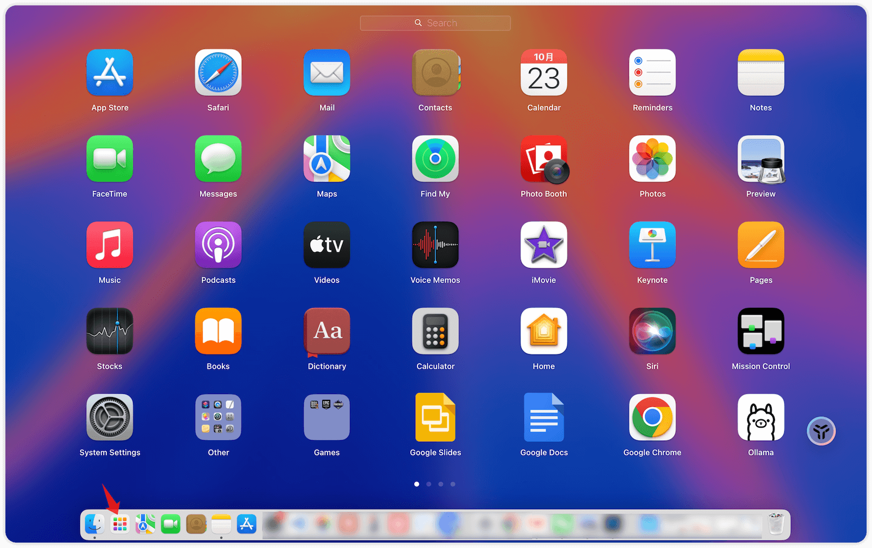The image size is (872, 548).
Task: Launch Voice Memos
Action: click(435, 245)
